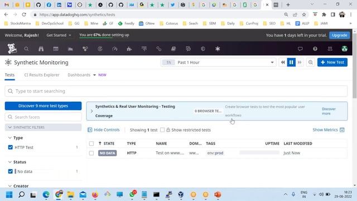Open the Security shield nav icon

203,49
